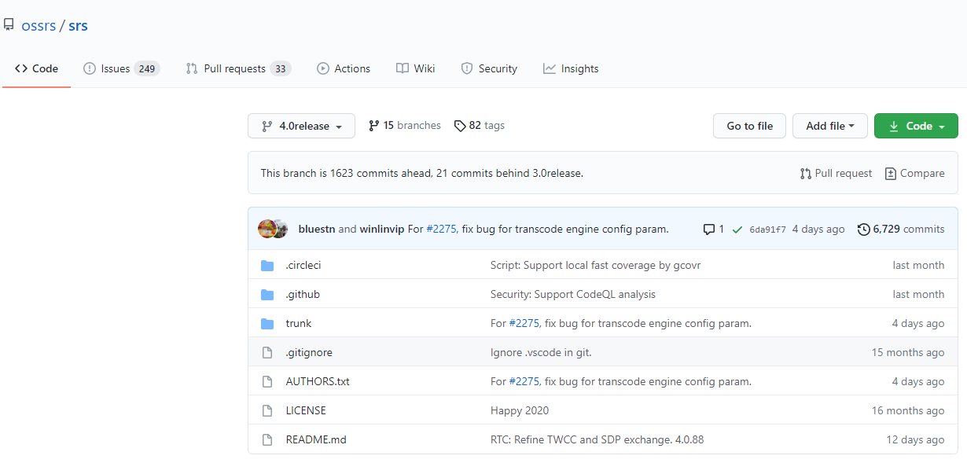Click the green check status icon

[x=737, y=230]
